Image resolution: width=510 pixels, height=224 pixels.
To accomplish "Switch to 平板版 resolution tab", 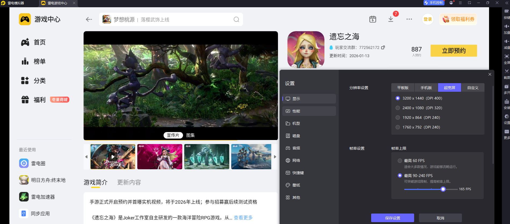I will [403, 88].
